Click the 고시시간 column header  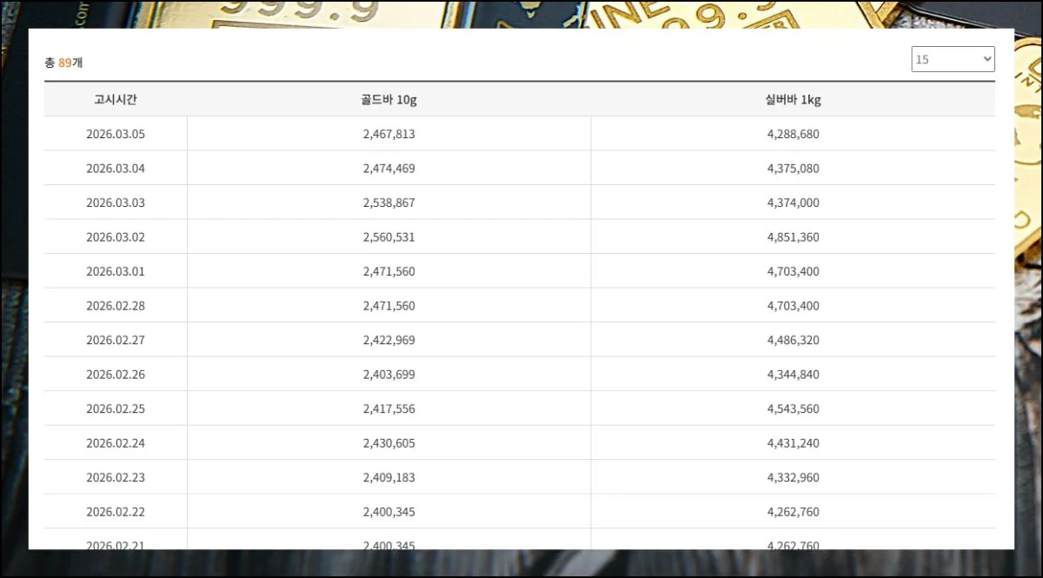[116, 100]
